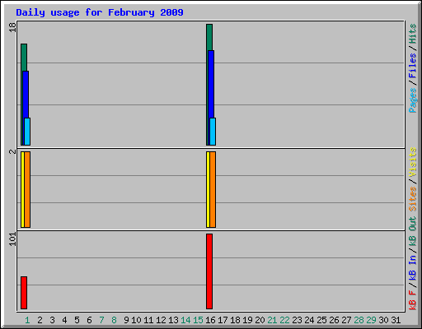Click the 'Daily usage for February 2009' title
Image resolution: width=422 pixels, height=329 pixels.
click(x=100, y=12)
